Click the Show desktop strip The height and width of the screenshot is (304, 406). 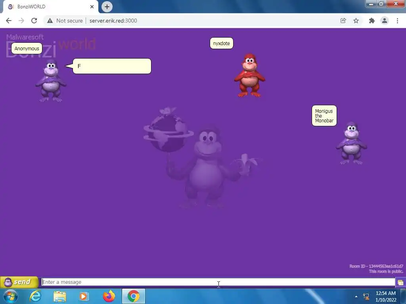click(403, 296)
